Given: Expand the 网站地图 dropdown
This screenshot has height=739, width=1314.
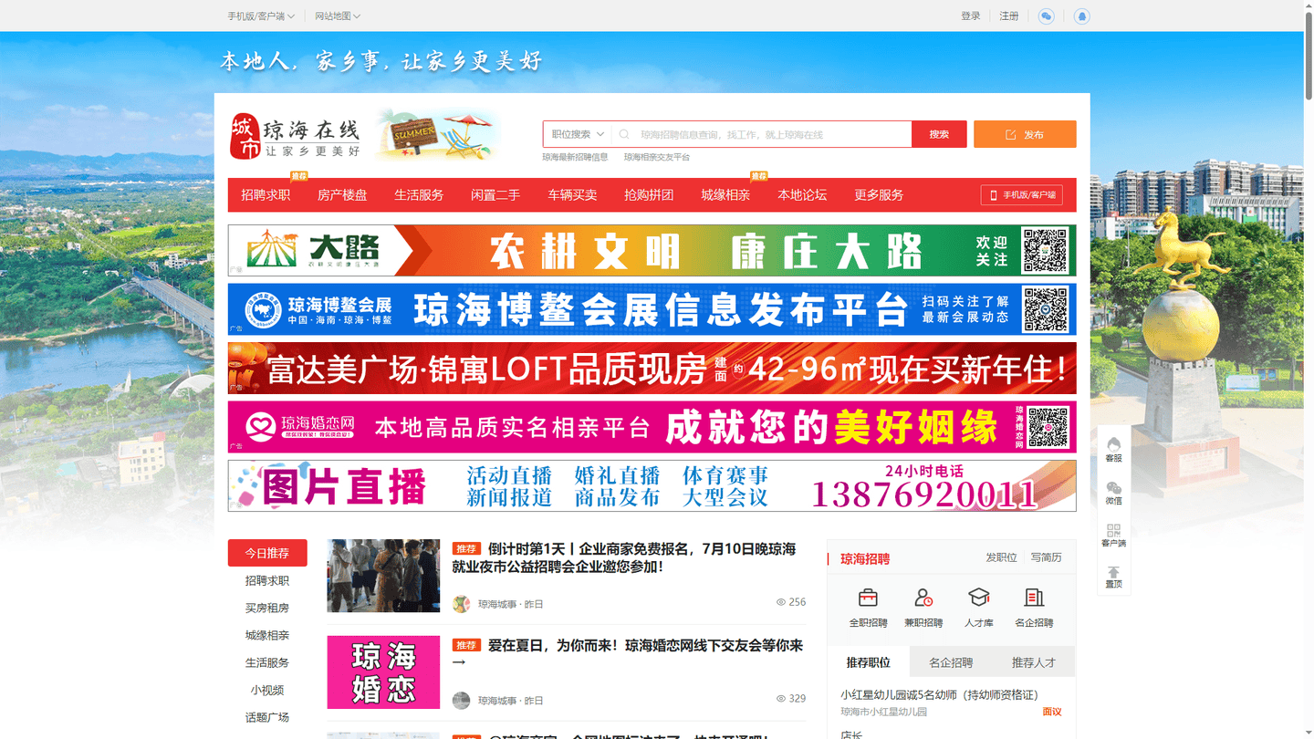Looking at the screenshot, I should click(x=338, y=16).
